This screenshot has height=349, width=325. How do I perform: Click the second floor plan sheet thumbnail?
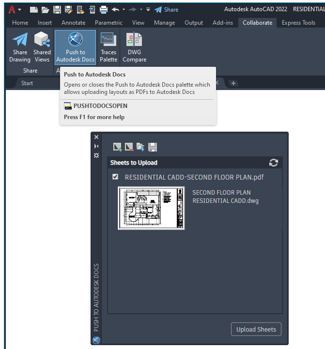pyautogui.click(x=151, y=208)
